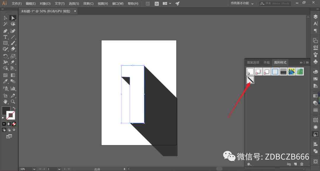
Task: Select the Magic Wand tool
Action: click(5, 24)
